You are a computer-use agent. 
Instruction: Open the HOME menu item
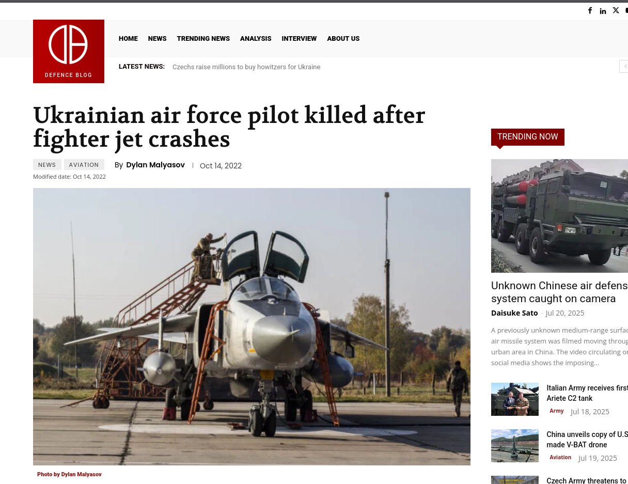click(x=128, y=39)
